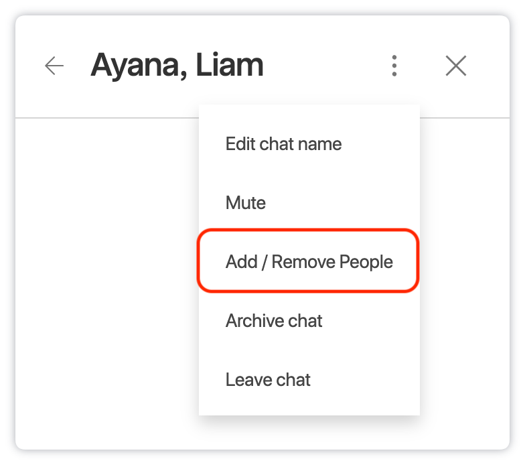Close the chat panel with the X icon
The width and height of the screenshot is (525, 465).
pyautogui.click(x=455, y=66)
